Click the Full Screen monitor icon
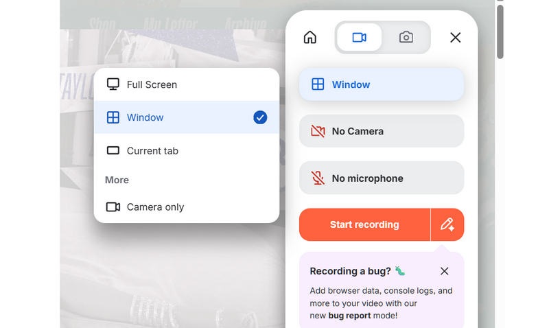549x328 pixels. (x=113, y=84)
